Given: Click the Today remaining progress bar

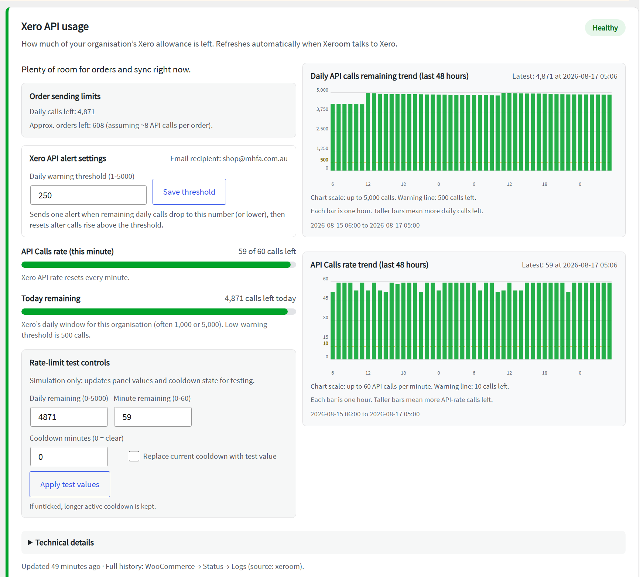Looking at the screenshot, I should pyautogui.click(x=159, y=311).
